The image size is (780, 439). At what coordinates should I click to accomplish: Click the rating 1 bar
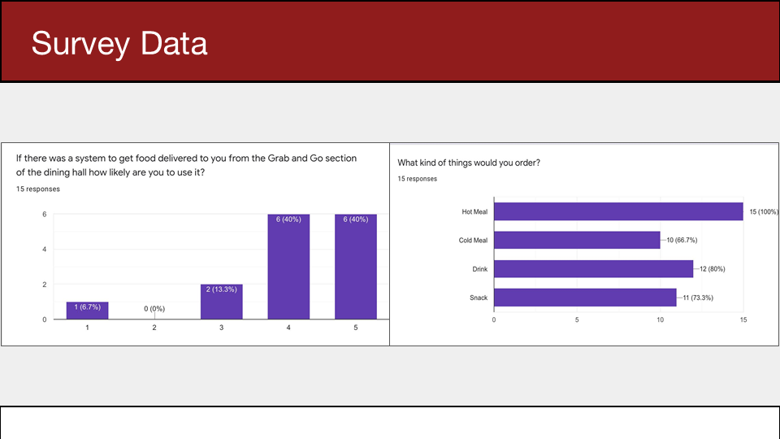click(x=88, y=311)
